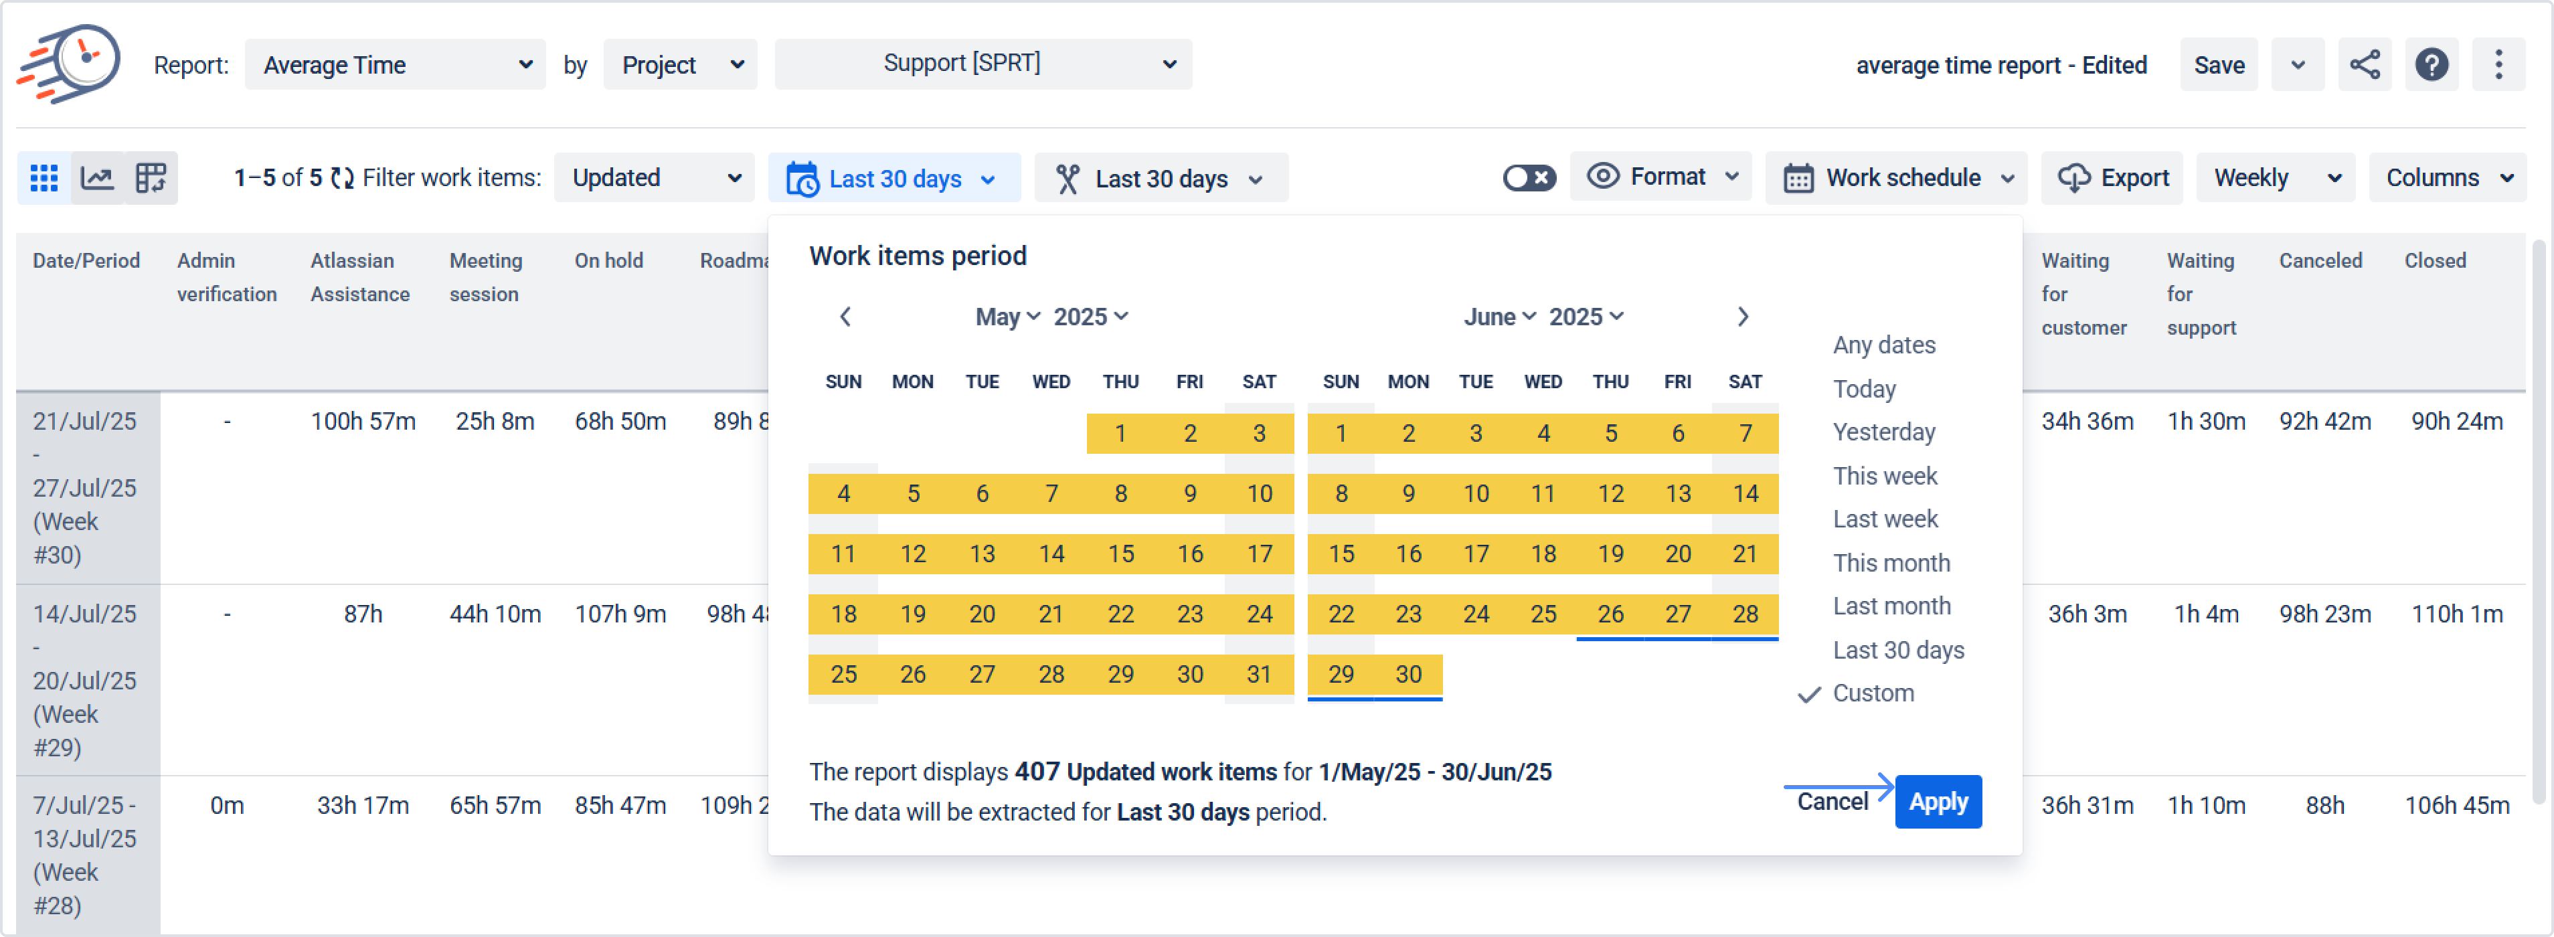
Task: Apply the selected date range
Action: [1938, 802]
